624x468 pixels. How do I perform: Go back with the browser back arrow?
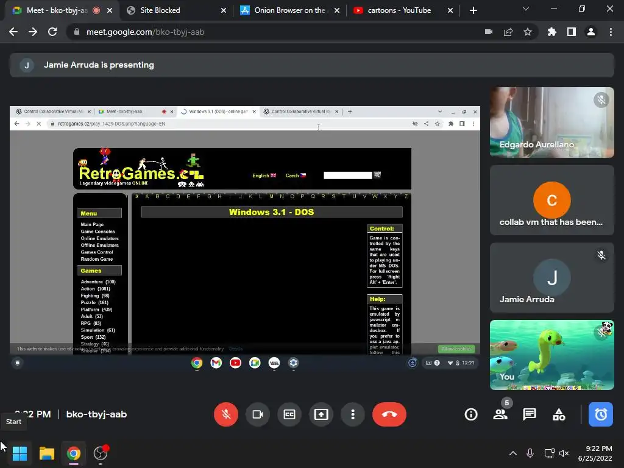tap(13, 32)
